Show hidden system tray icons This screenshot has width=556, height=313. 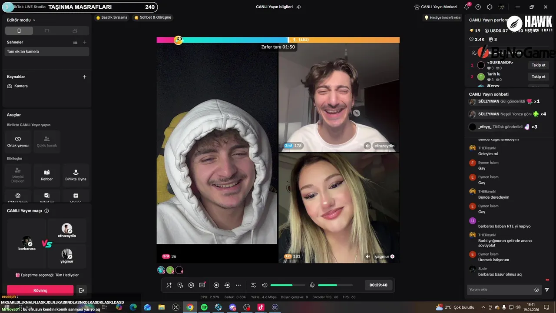point(483,307)
